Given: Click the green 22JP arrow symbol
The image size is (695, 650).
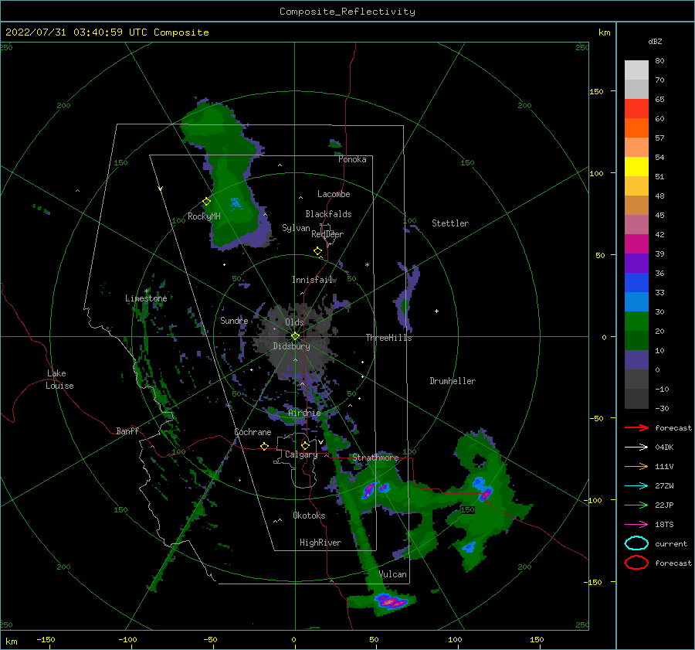Looking at the screenshot, I should pos(636,505).
